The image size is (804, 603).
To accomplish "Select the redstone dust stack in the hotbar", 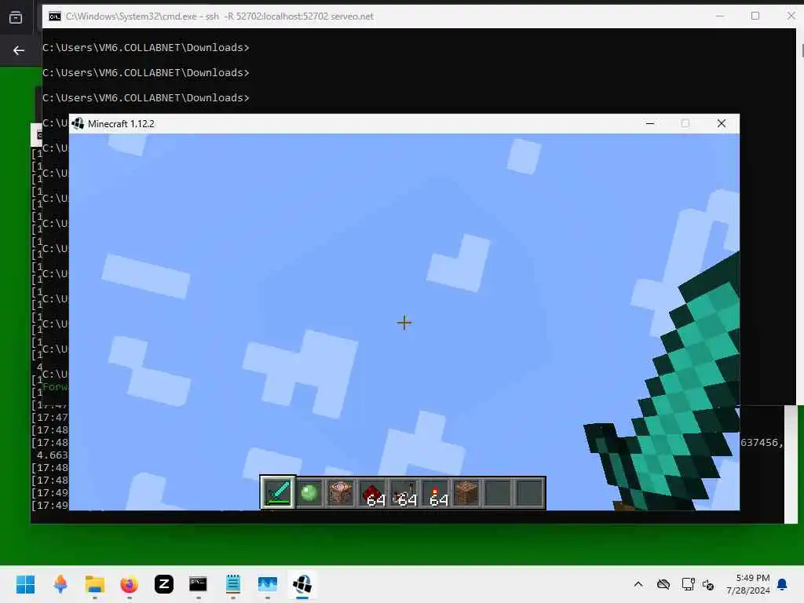I will [372, 493].
